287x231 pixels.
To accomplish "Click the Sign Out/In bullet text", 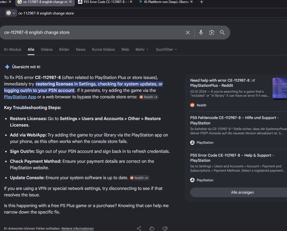I will [x=90, y=151].
